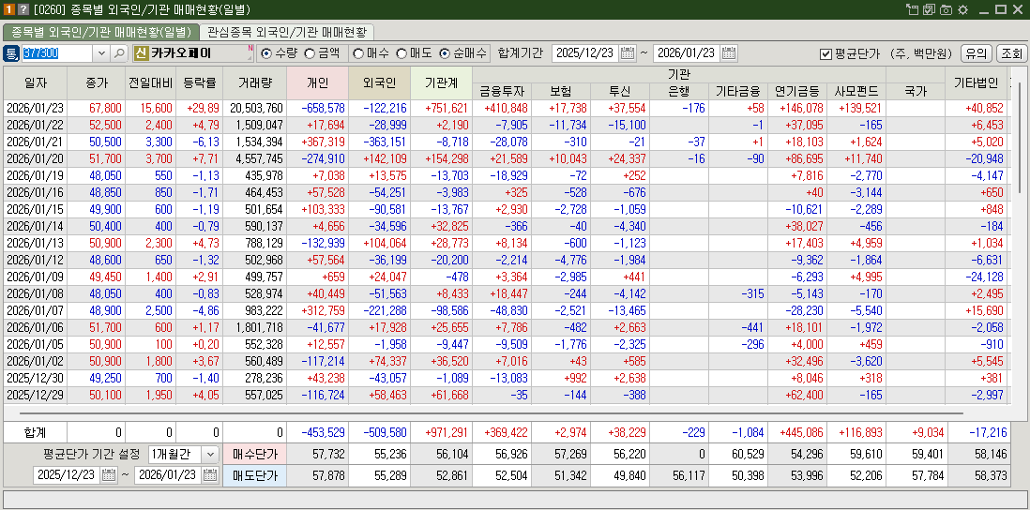
Task: Open calendar for end date 2026/01/23 in toolbar
Action: click(x=729, y=53)
